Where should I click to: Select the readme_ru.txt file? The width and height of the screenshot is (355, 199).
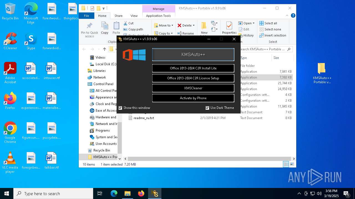pyautogui.click(x=144, y=118)
